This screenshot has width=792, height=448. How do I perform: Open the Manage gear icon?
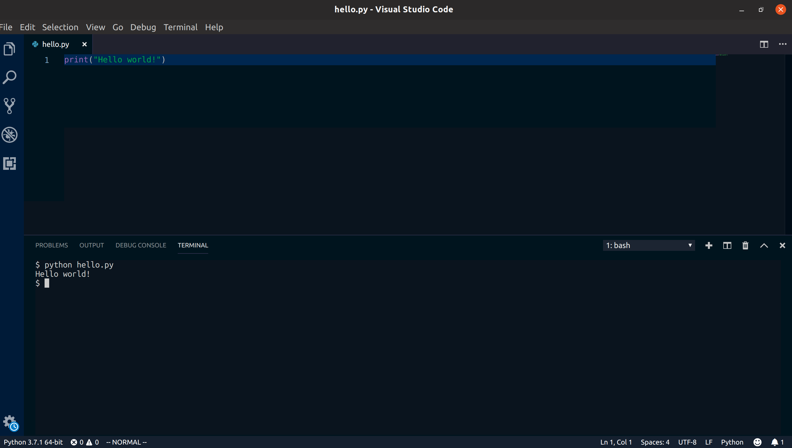pyautogui.click(x=9, y=422)
